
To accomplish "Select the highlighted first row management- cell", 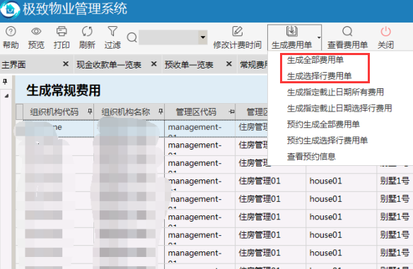I will (199, 128).
